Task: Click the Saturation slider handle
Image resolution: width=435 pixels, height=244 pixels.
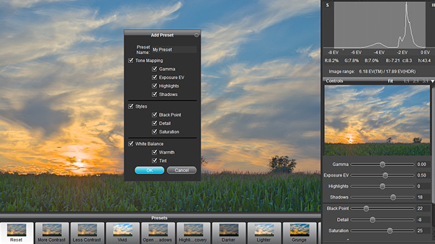Action: pos(389,230)
